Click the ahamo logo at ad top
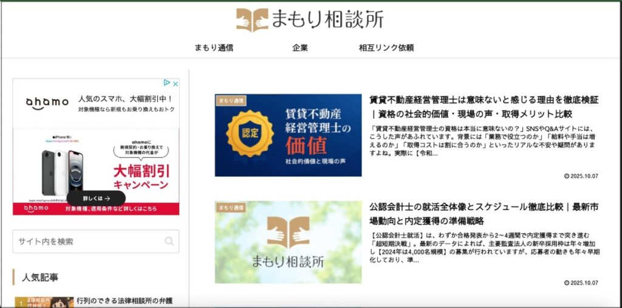Screen dimensions: 622x308 tap(47, 103)
